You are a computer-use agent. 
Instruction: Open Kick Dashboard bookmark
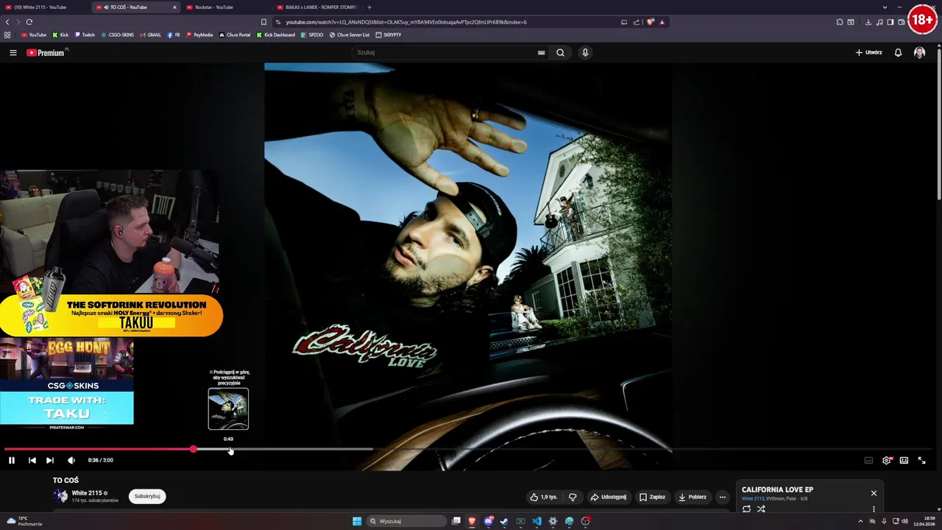click(x=276, y=35)
